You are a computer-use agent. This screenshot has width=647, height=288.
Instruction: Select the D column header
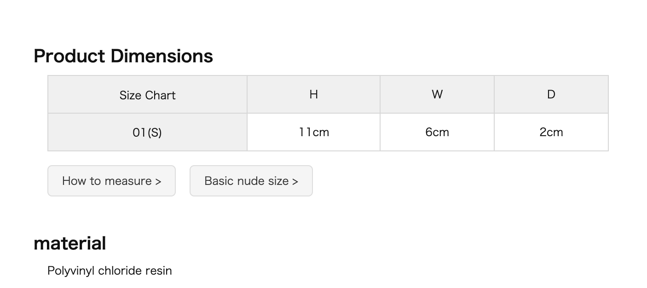pyautogui.click(x=551, y=94)
